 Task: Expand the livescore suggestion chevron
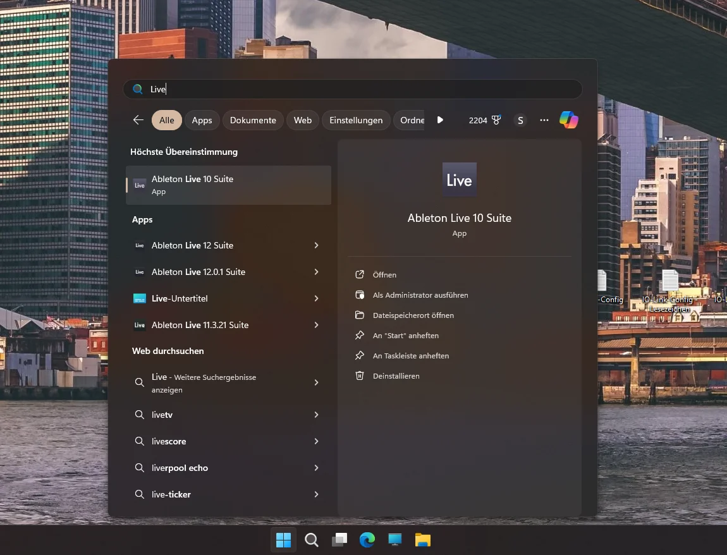316,441
